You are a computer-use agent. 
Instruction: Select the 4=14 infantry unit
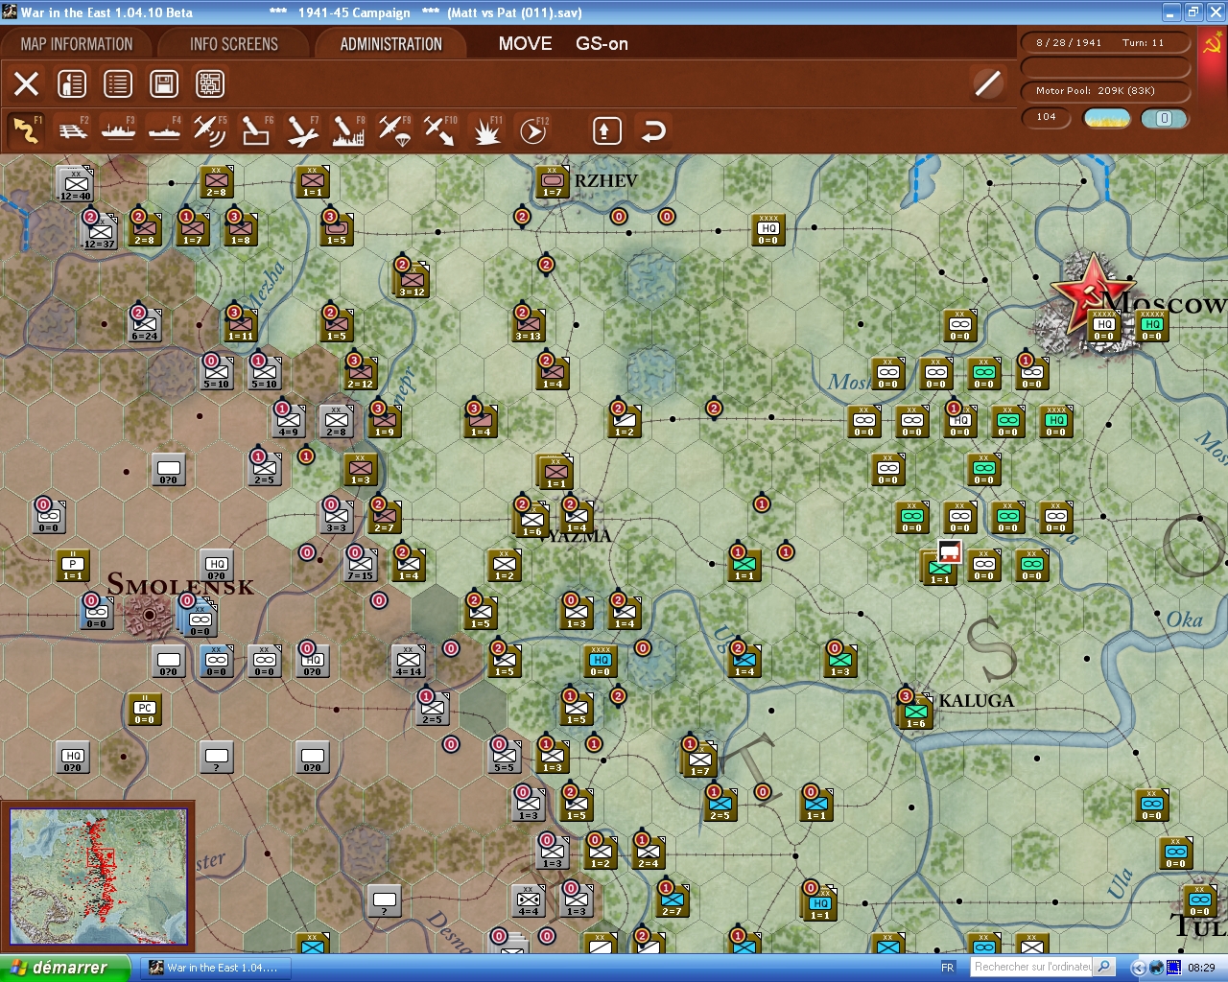click(x=409, y=660)
